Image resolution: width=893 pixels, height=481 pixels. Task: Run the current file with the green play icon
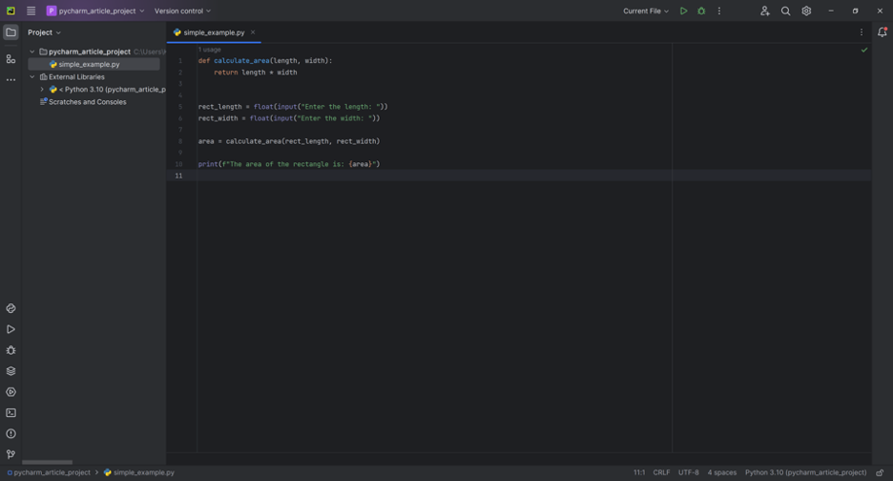(683, 11)
